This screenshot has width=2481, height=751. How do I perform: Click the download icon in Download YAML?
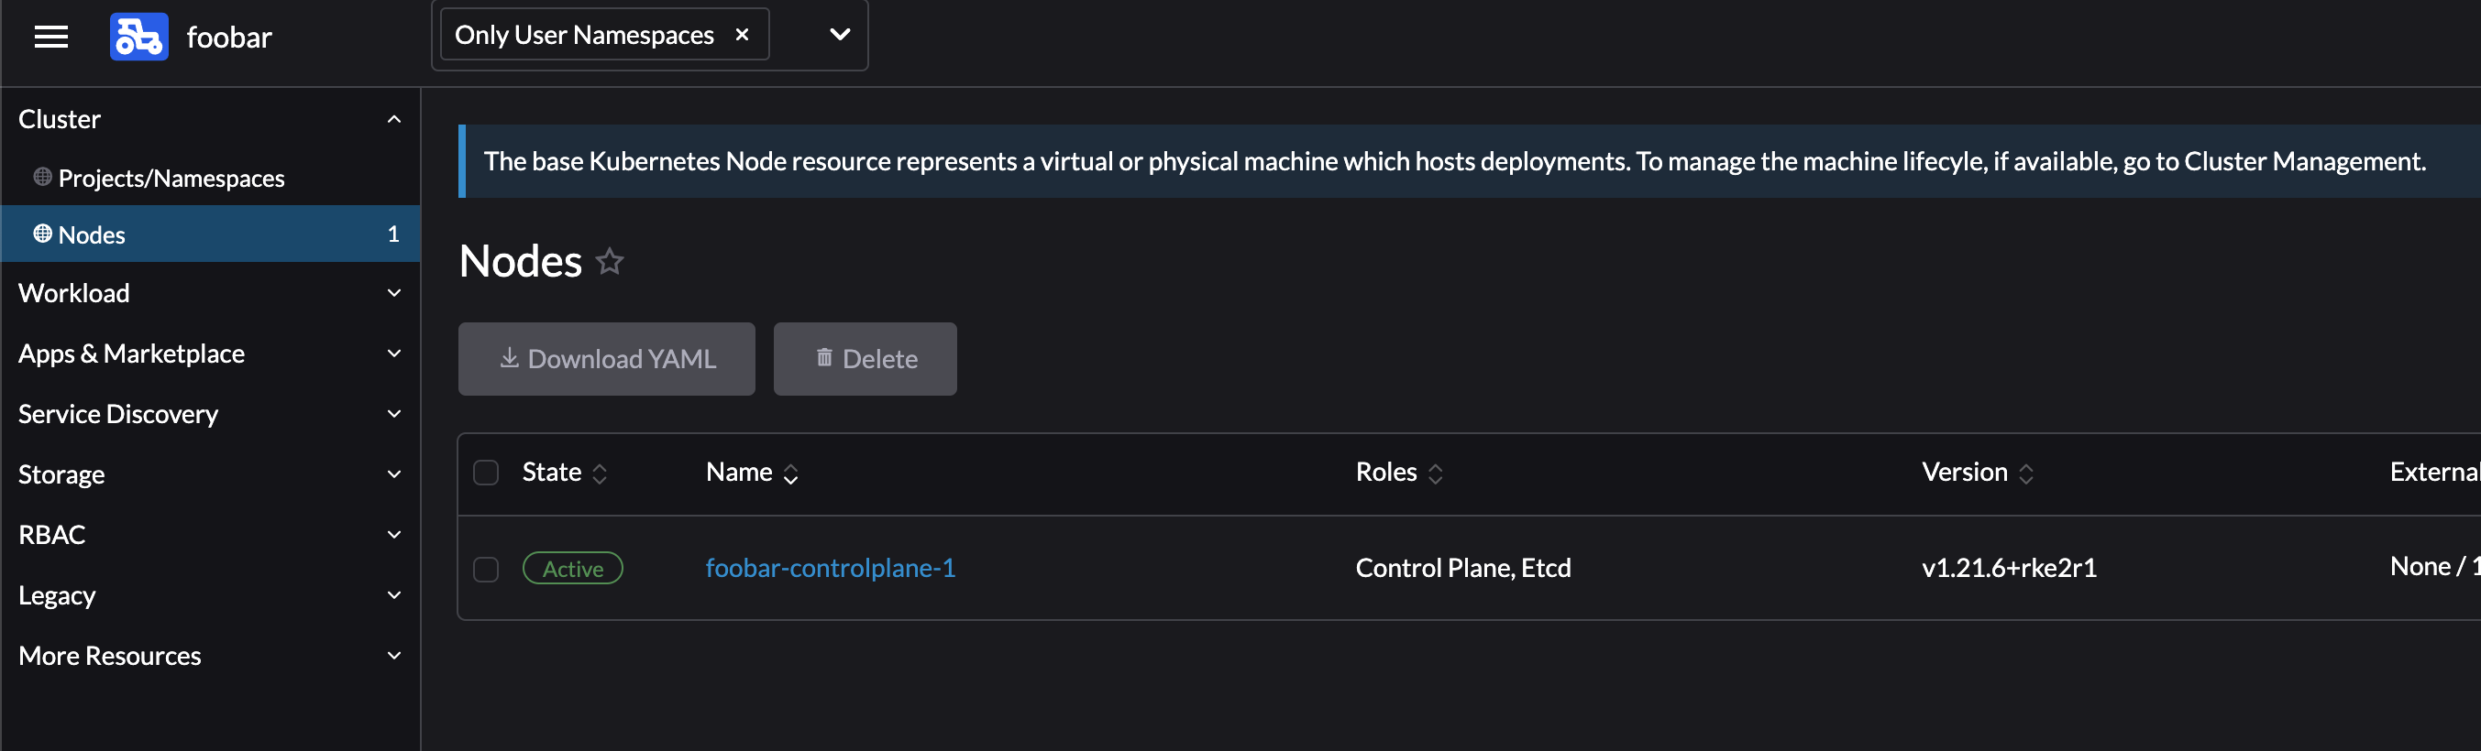(509, 358)
